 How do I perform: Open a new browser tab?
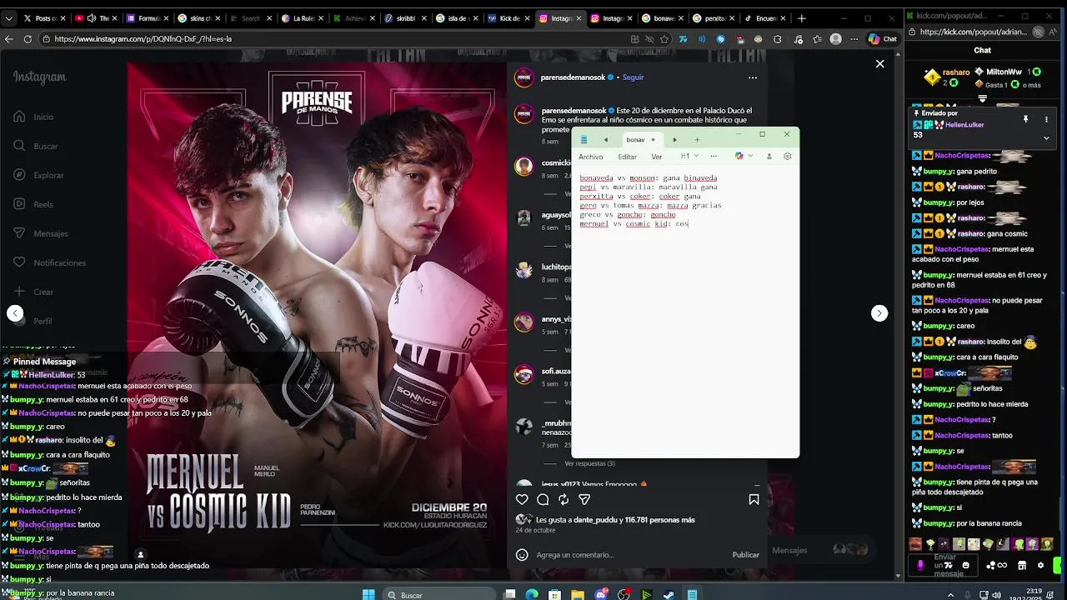click(802, 17)
